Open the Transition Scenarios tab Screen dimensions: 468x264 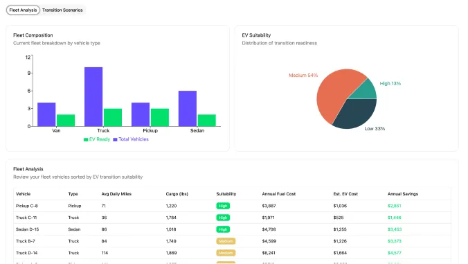[62, 10]
